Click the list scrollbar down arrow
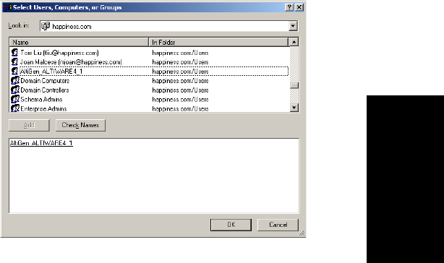The height and width of the screenshot is (263, 444). tap(294, 108)
